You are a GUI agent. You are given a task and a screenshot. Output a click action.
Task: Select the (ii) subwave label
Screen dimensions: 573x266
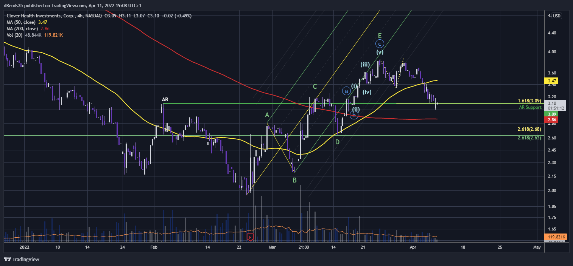pos(356,110)
